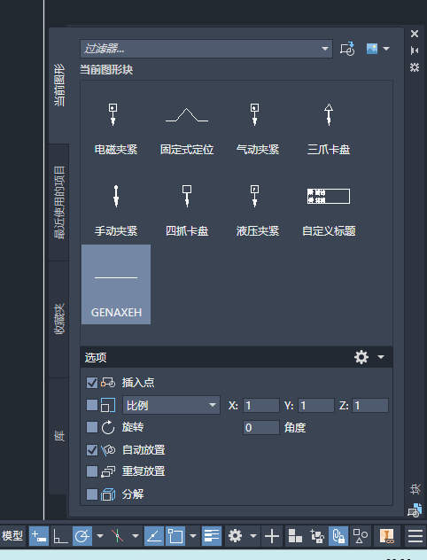
Task: Enable the 重复放置 checkbox
Action: point(92,471)
